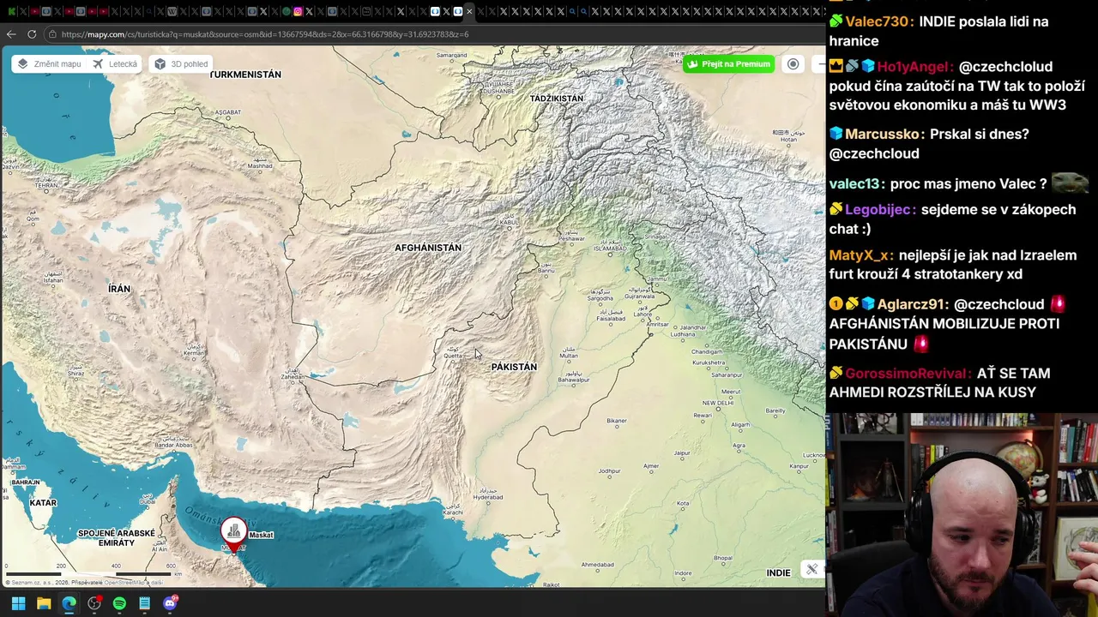Go back with browser back arrow
1098x617 pixels.
[x=11, y=34]
